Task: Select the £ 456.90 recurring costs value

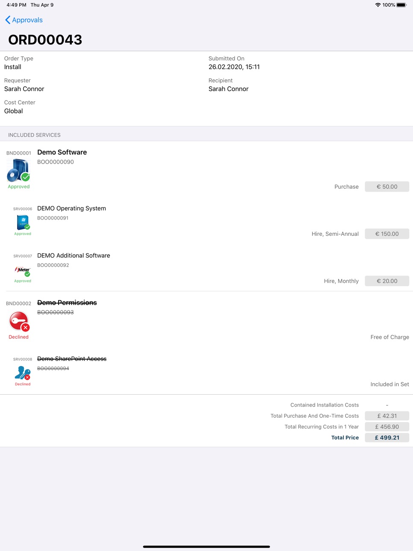Action: click(x=387, y=427)
